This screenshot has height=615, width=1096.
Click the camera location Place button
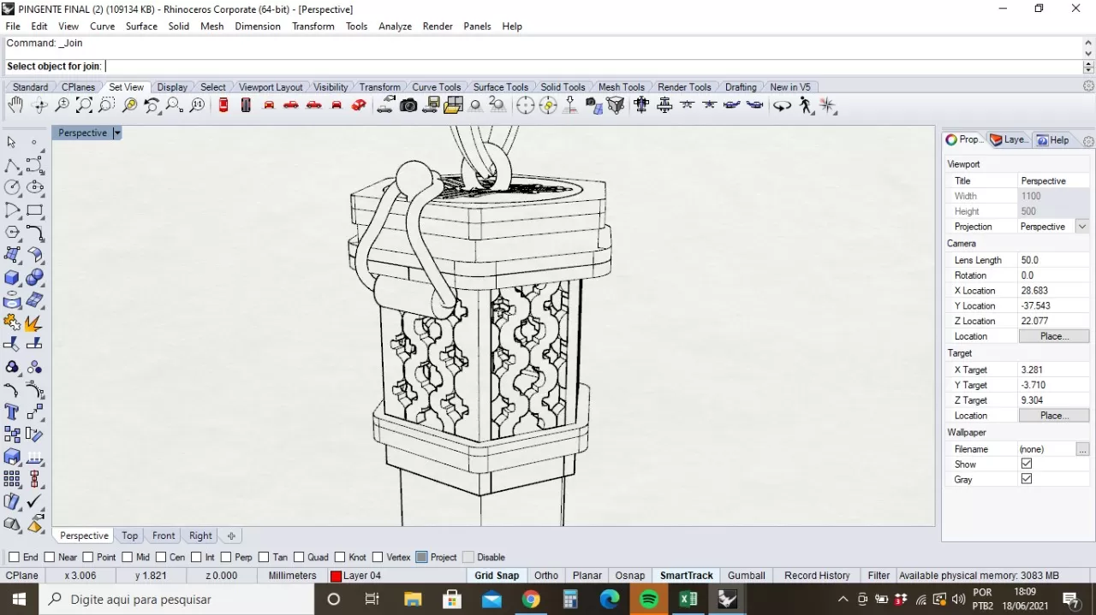click(1053, 336)
